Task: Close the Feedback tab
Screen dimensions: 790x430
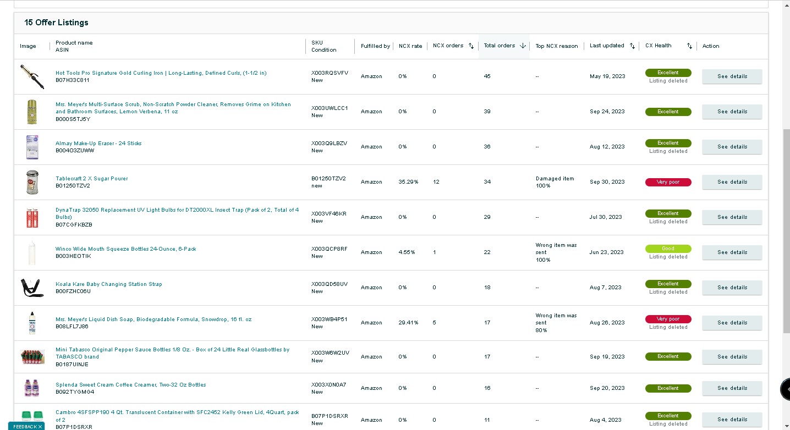Action: pos(40,427)
